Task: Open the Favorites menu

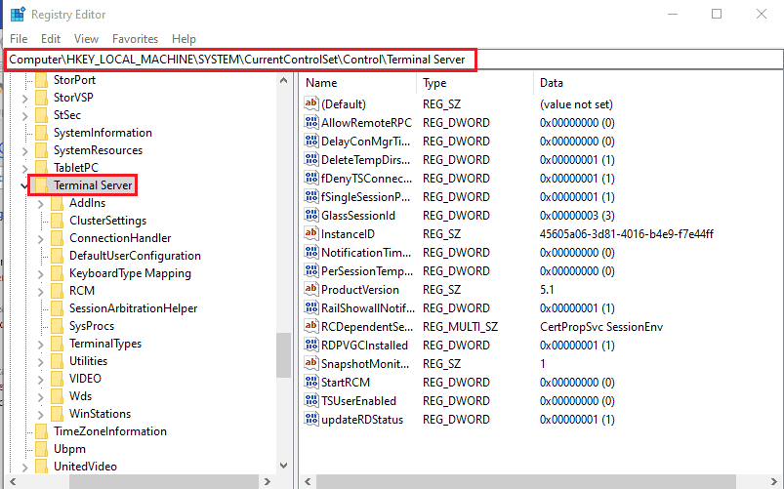Action: pos(135,38)
